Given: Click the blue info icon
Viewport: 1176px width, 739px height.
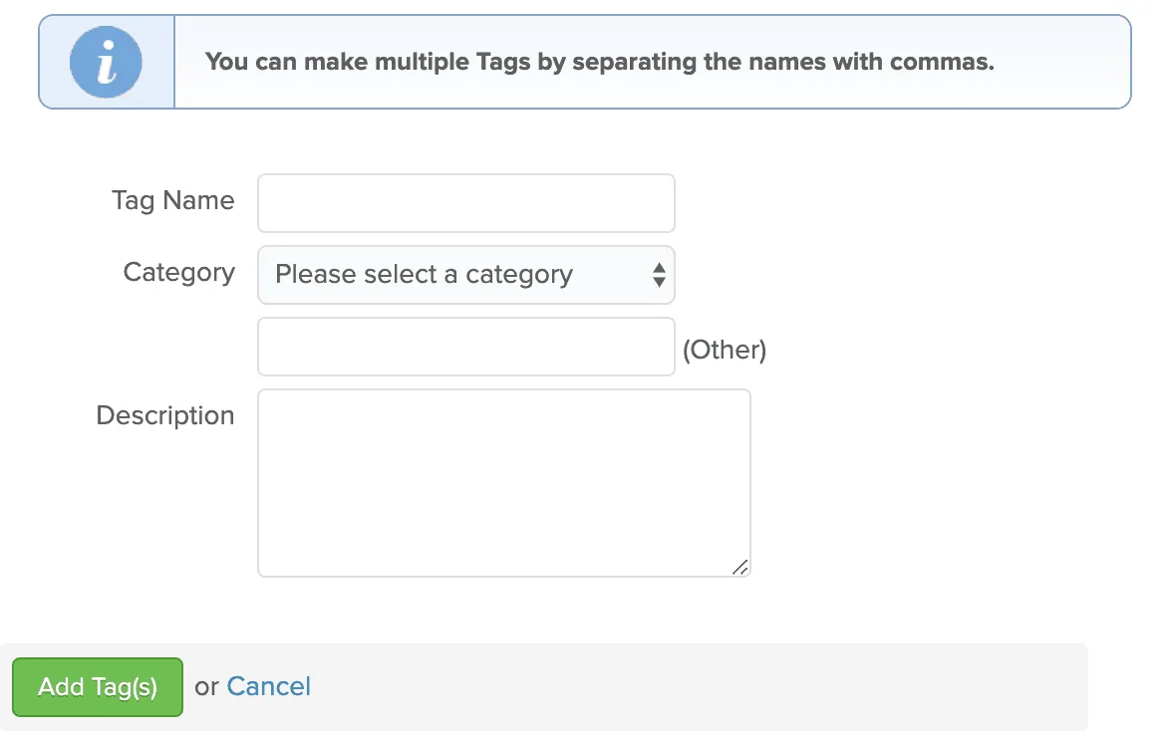Looking at the screenshot, I should [x=106, y=62].
